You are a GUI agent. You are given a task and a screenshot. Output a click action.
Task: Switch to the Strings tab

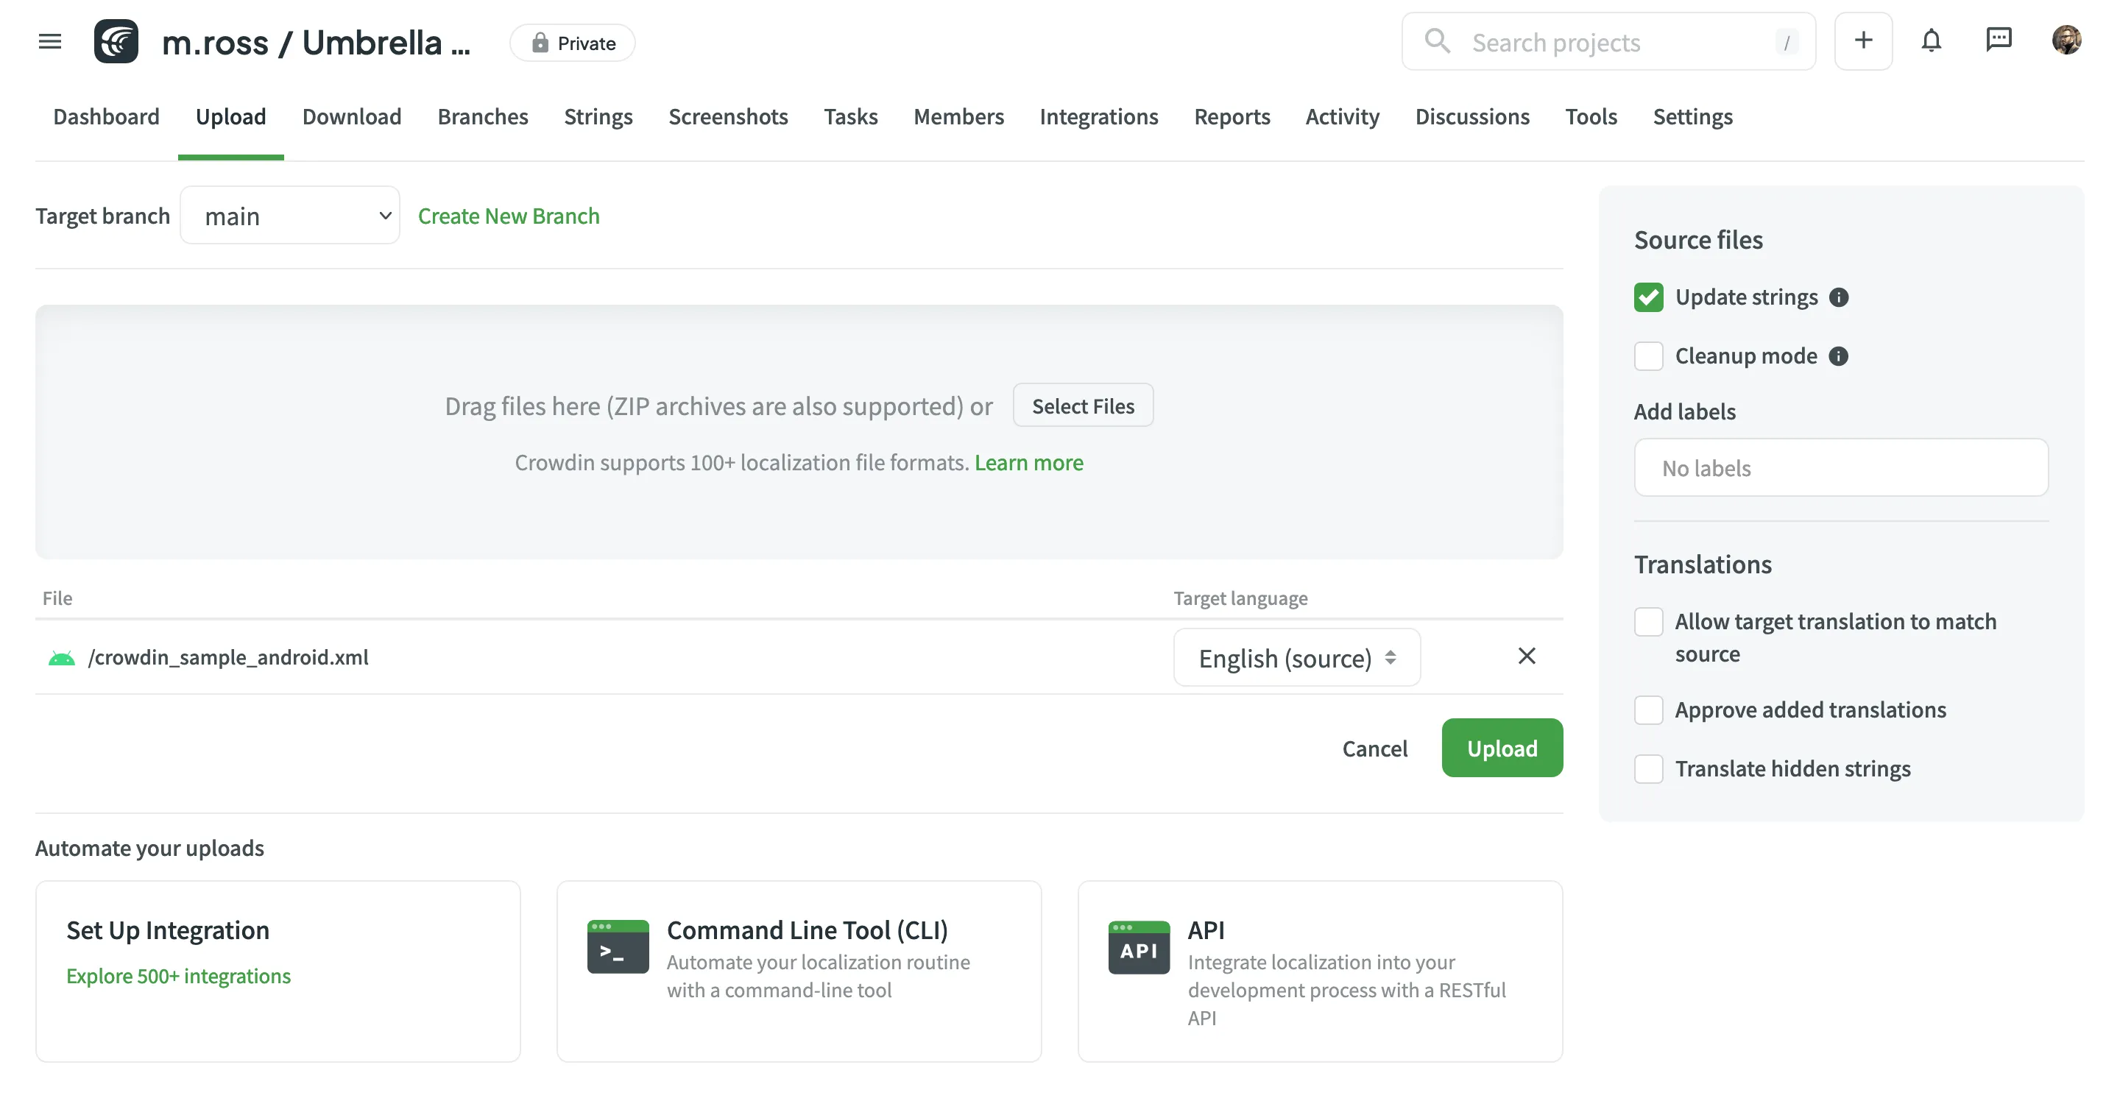(598, 117)
